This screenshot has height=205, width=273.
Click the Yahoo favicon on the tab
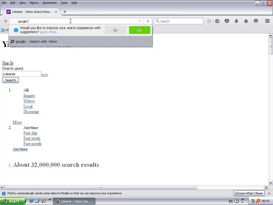8,12
